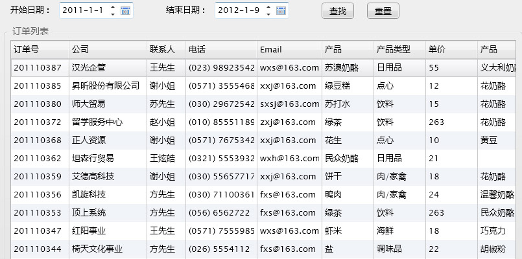Click the 查找 search button

point(338,11)
